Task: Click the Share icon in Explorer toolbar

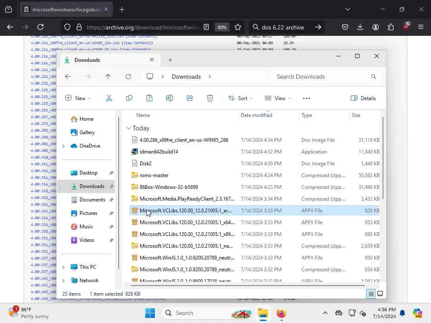Action: (x=190, y=98)
